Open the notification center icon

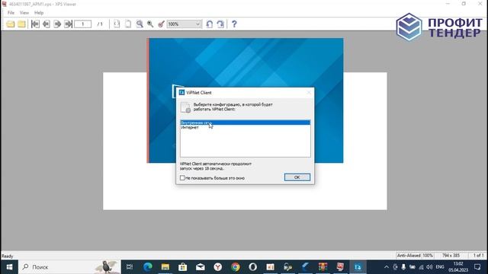(477, 267)
